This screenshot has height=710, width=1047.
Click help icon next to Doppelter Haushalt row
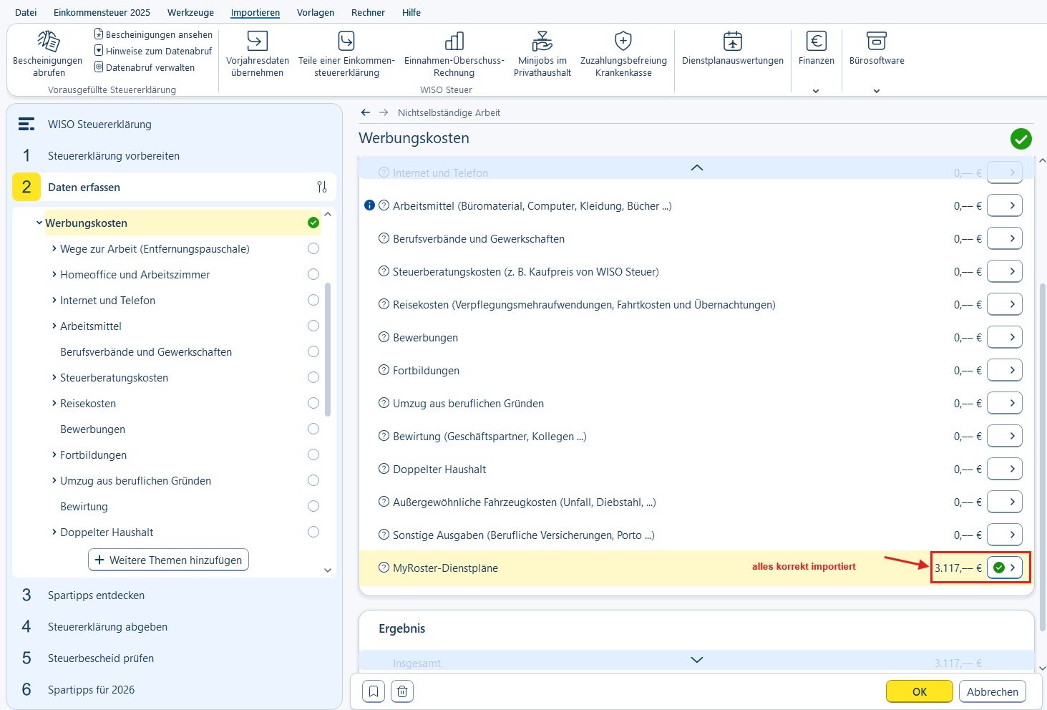(384, 469)
